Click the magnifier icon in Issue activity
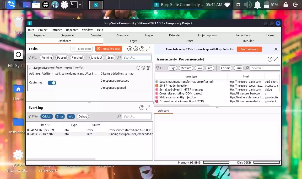302x179 pixels. point(247,68)
